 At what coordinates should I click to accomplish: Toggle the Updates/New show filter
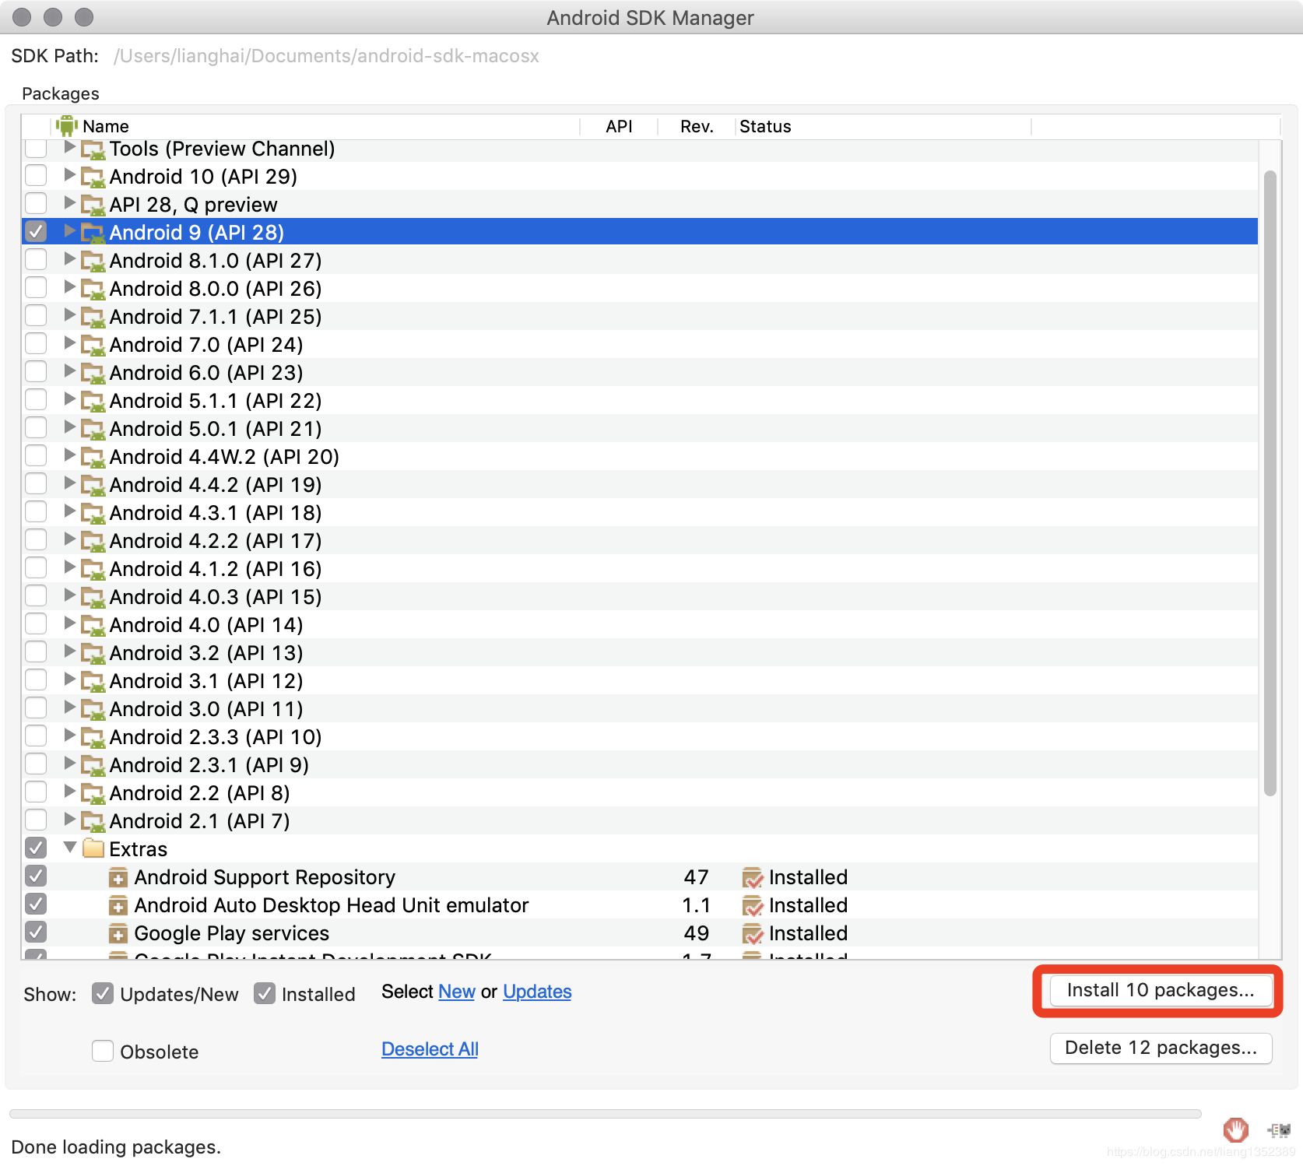click(x=103, y=993)
